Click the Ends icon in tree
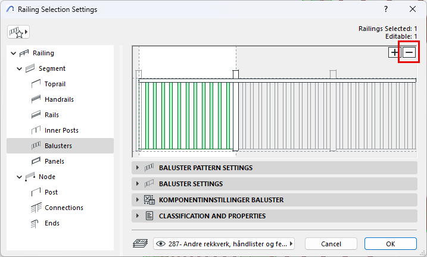 [36, 223]
